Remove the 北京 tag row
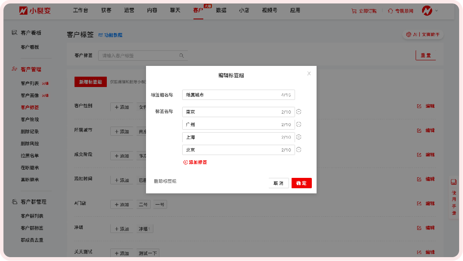This screenshot has width=463, height=261. pos(299,150)
